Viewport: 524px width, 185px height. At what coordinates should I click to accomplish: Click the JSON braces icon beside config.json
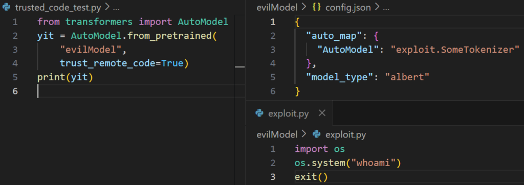pos(316,8)
